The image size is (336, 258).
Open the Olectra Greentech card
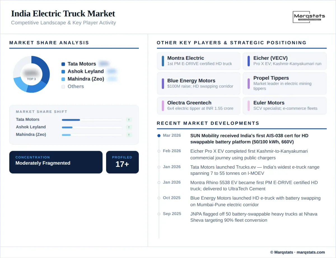(199, 106)
